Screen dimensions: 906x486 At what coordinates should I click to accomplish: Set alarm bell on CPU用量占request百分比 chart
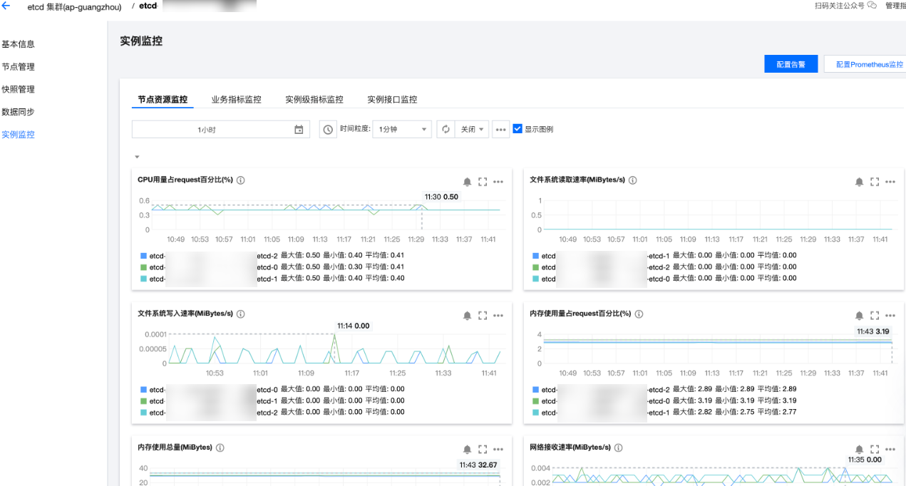(x=468, y=182)
